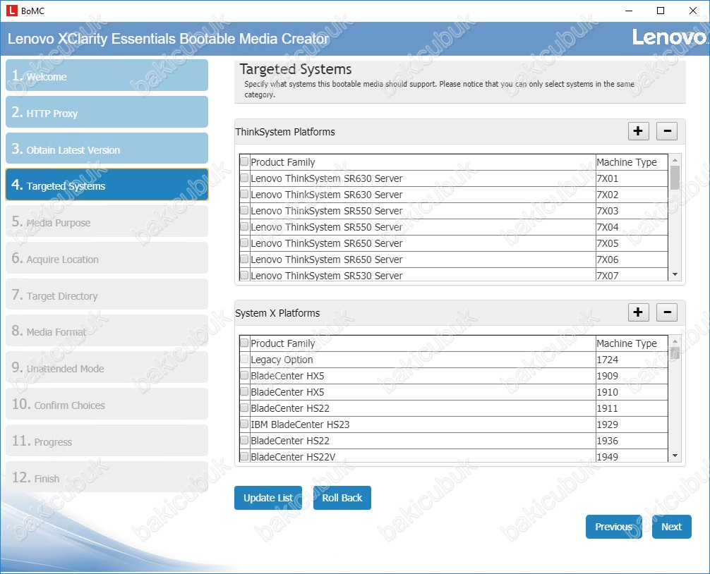The width and height of the screenshot is (710, 574).
Task: Open step 6 Acquire Location
Action: (107, 258)
